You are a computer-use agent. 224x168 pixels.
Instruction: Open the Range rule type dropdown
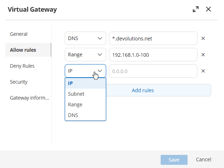click(85, 55)
